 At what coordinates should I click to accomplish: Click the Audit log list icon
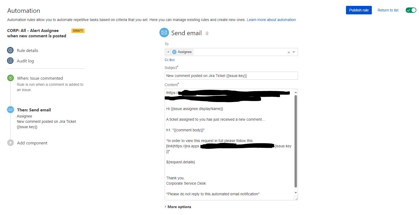(10, 61)
